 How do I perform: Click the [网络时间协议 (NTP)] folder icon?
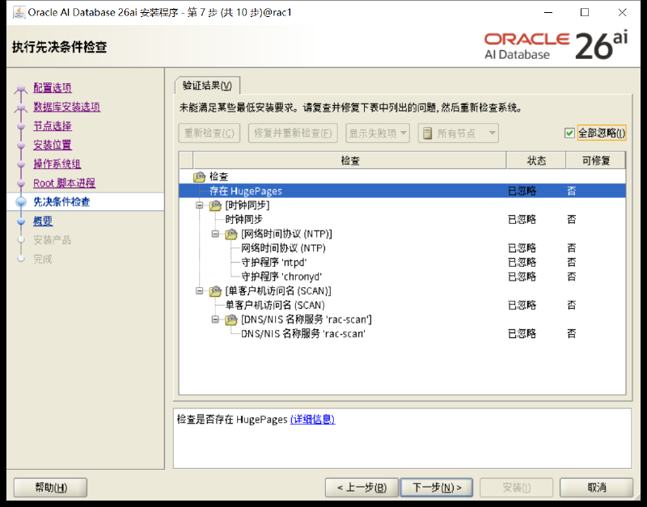[x=231, y=234]
